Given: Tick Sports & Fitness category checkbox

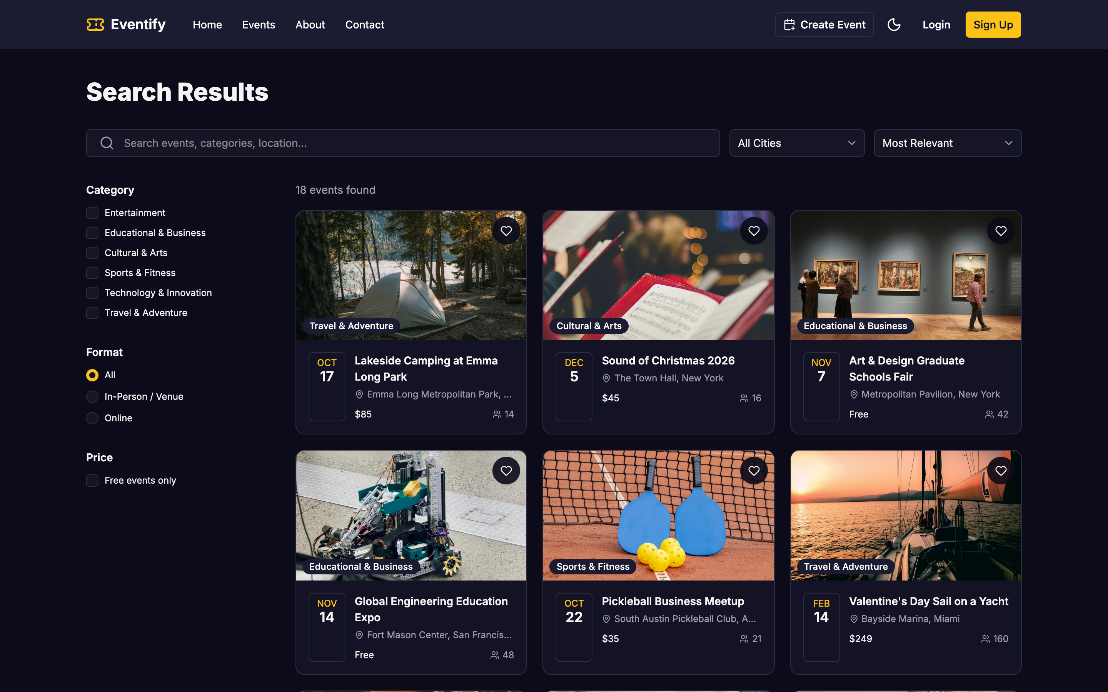Looking at the screenshot, I should pyautogui.click(x=92, y=273).
